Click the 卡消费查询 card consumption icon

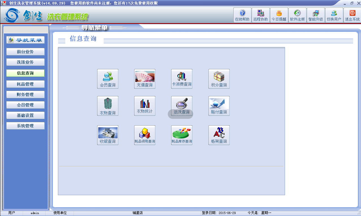click(x=182, y=79)
